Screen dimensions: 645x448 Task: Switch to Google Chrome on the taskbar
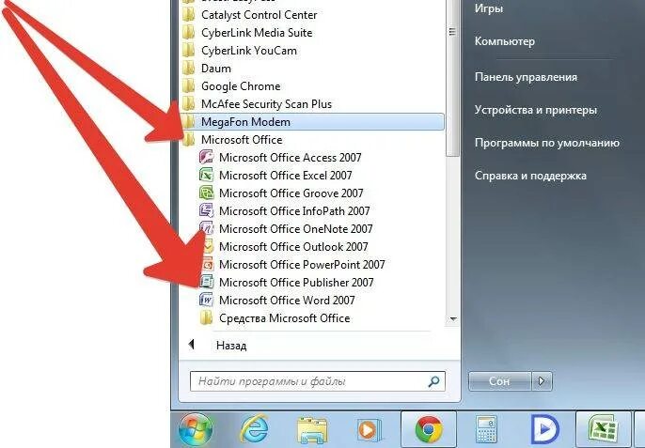428,429
